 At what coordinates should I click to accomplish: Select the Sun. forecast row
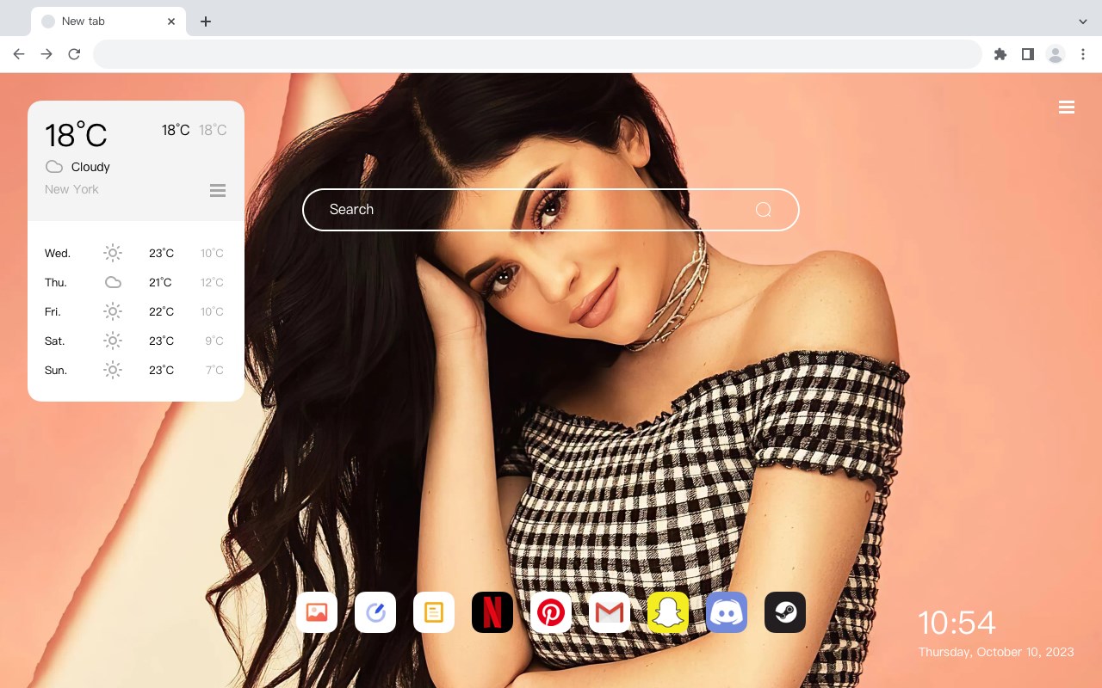[136, 370]
